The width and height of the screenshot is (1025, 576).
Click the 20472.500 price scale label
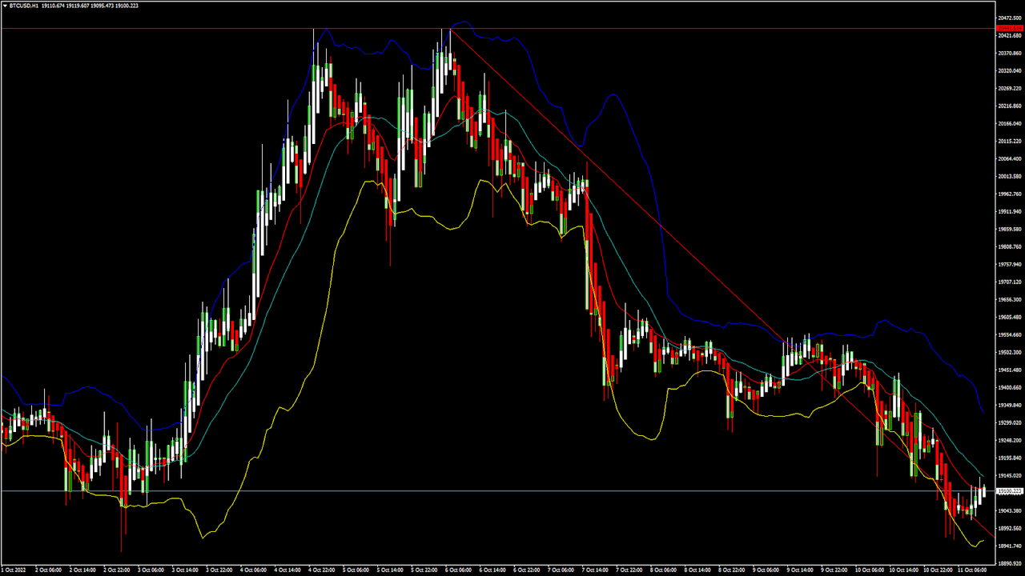coord(1010,18)
